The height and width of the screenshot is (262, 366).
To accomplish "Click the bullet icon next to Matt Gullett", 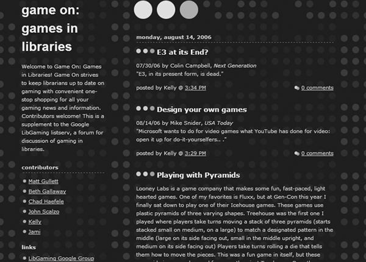I will (x=24, y=181).
